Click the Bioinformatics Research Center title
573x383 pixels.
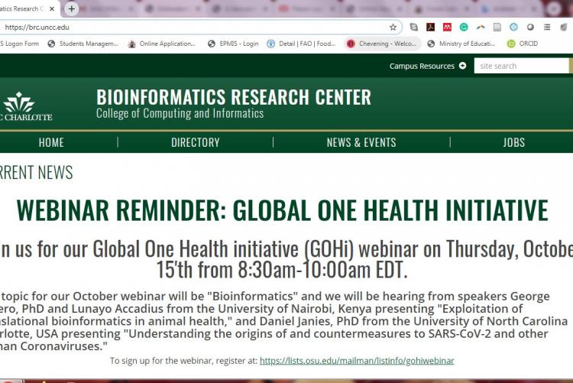click(233, 97)
